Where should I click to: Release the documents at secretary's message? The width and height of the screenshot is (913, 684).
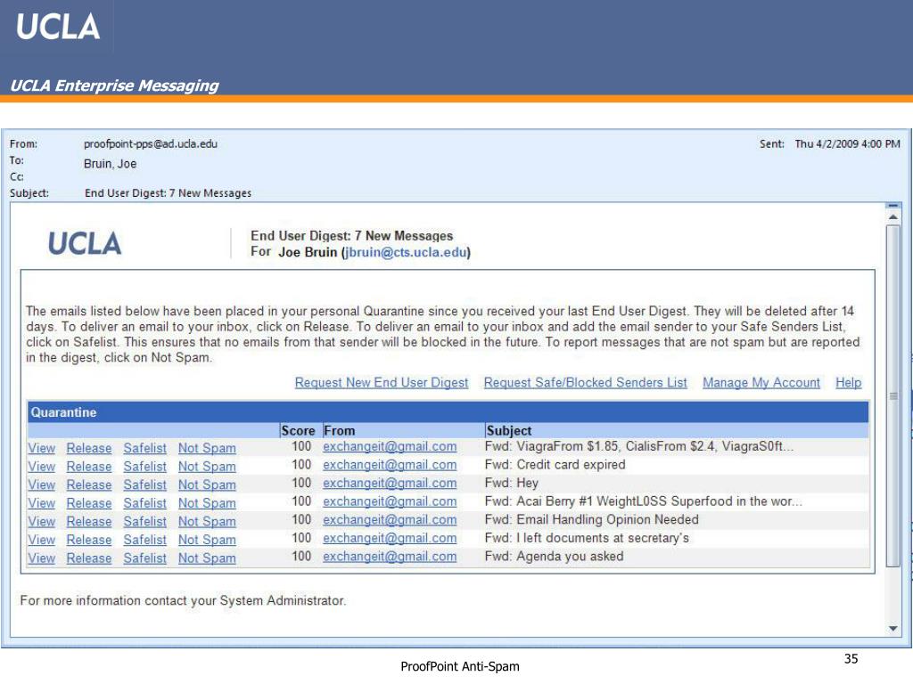88,540
